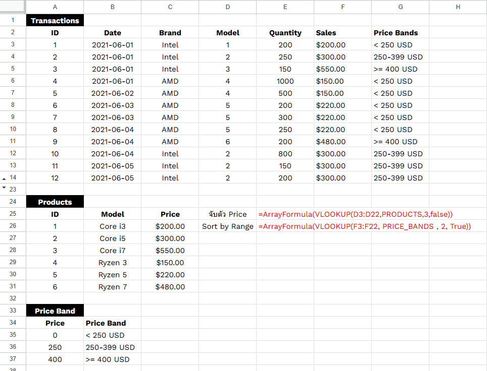This screenshot has height=371, width=487.
Task: Select column A header
Action: tap(55, 7)
